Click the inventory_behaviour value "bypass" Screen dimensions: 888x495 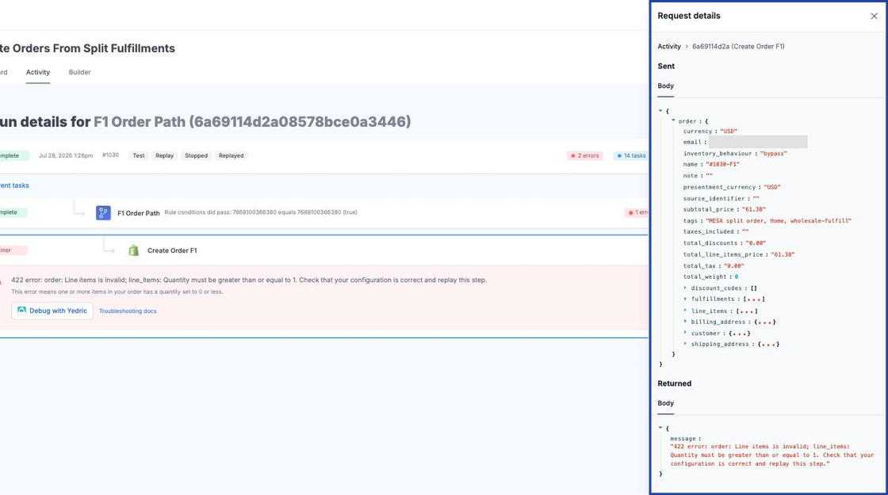pyautogui.click(x=774, y=154)
